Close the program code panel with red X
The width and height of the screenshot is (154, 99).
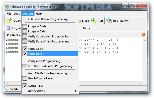pyautogui.click(x=143, y=35)
